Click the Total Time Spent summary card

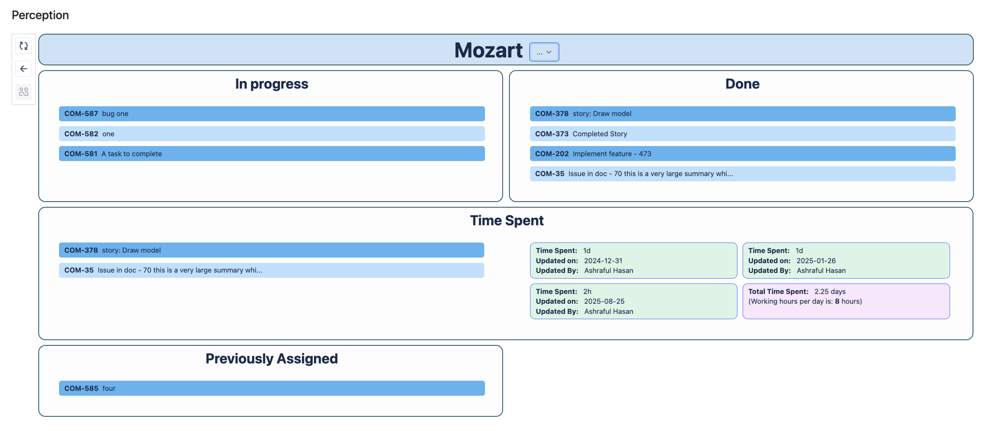846,301
